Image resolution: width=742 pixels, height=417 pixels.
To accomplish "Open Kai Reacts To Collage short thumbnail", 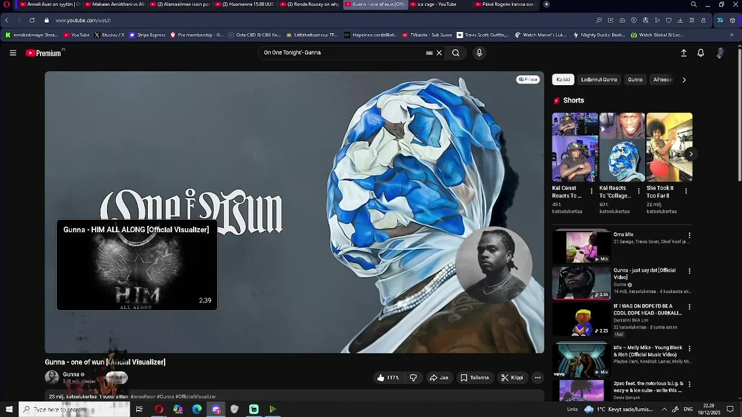I will [622, 148].
